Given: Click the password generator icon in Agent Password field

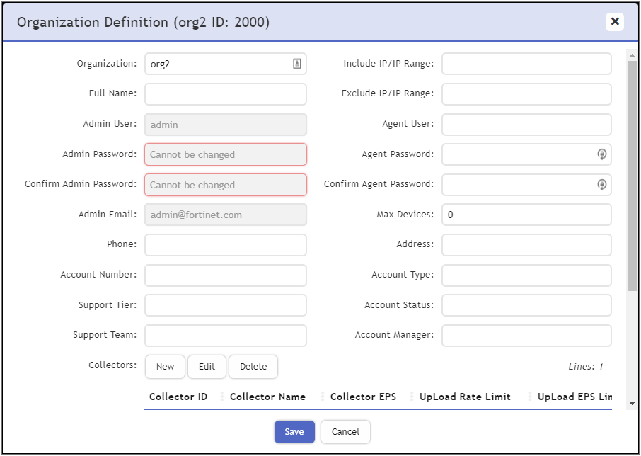Looking at the screenshot, I should 602,154.
